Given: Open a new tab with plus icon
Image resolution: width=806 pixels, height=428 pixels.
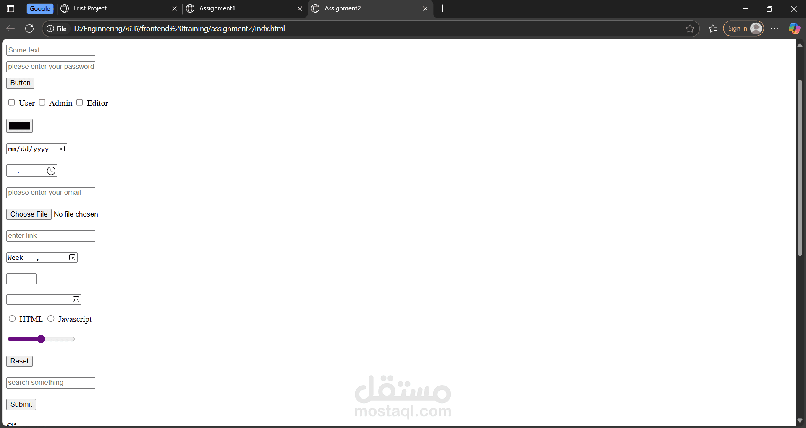Looking at the screenshot, I should [442, 8].
